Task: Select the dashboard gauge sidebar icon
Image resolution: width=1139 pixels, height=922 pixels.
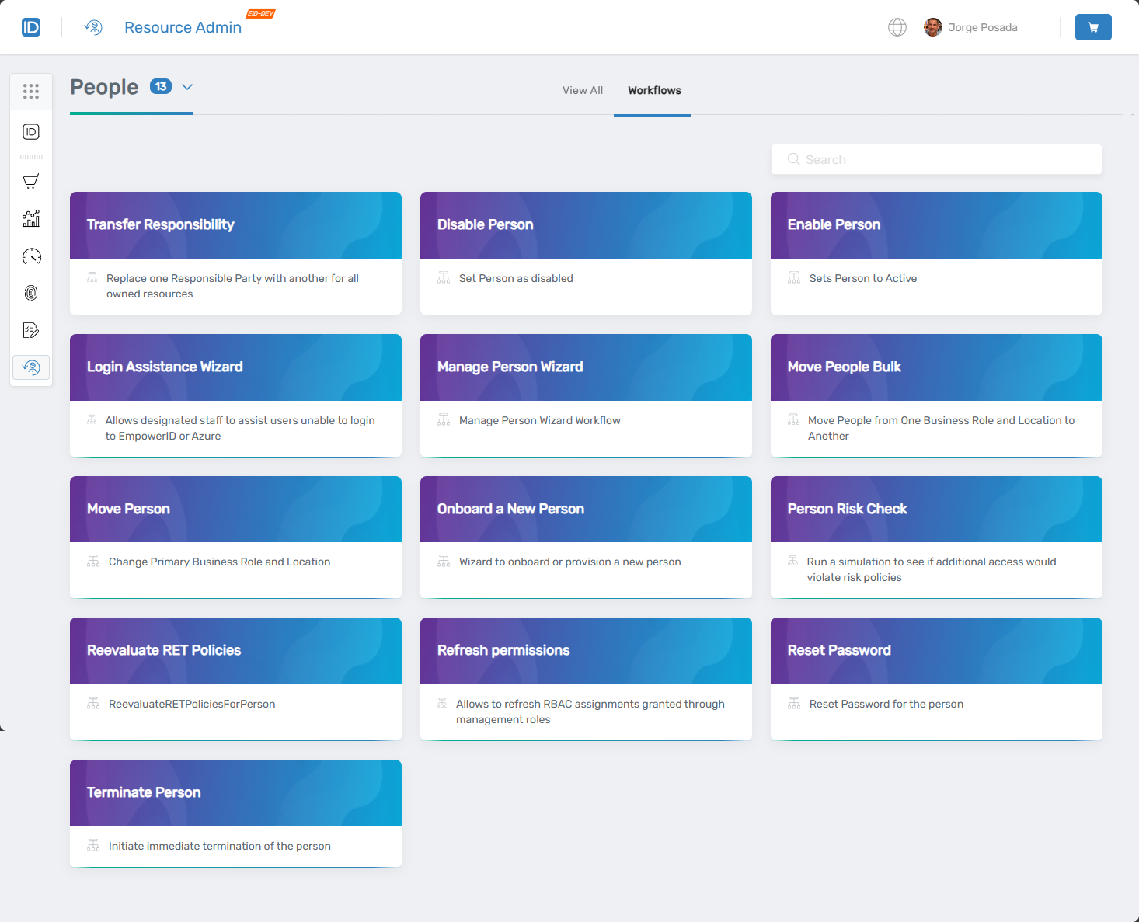Action: (x=31, y=256)
